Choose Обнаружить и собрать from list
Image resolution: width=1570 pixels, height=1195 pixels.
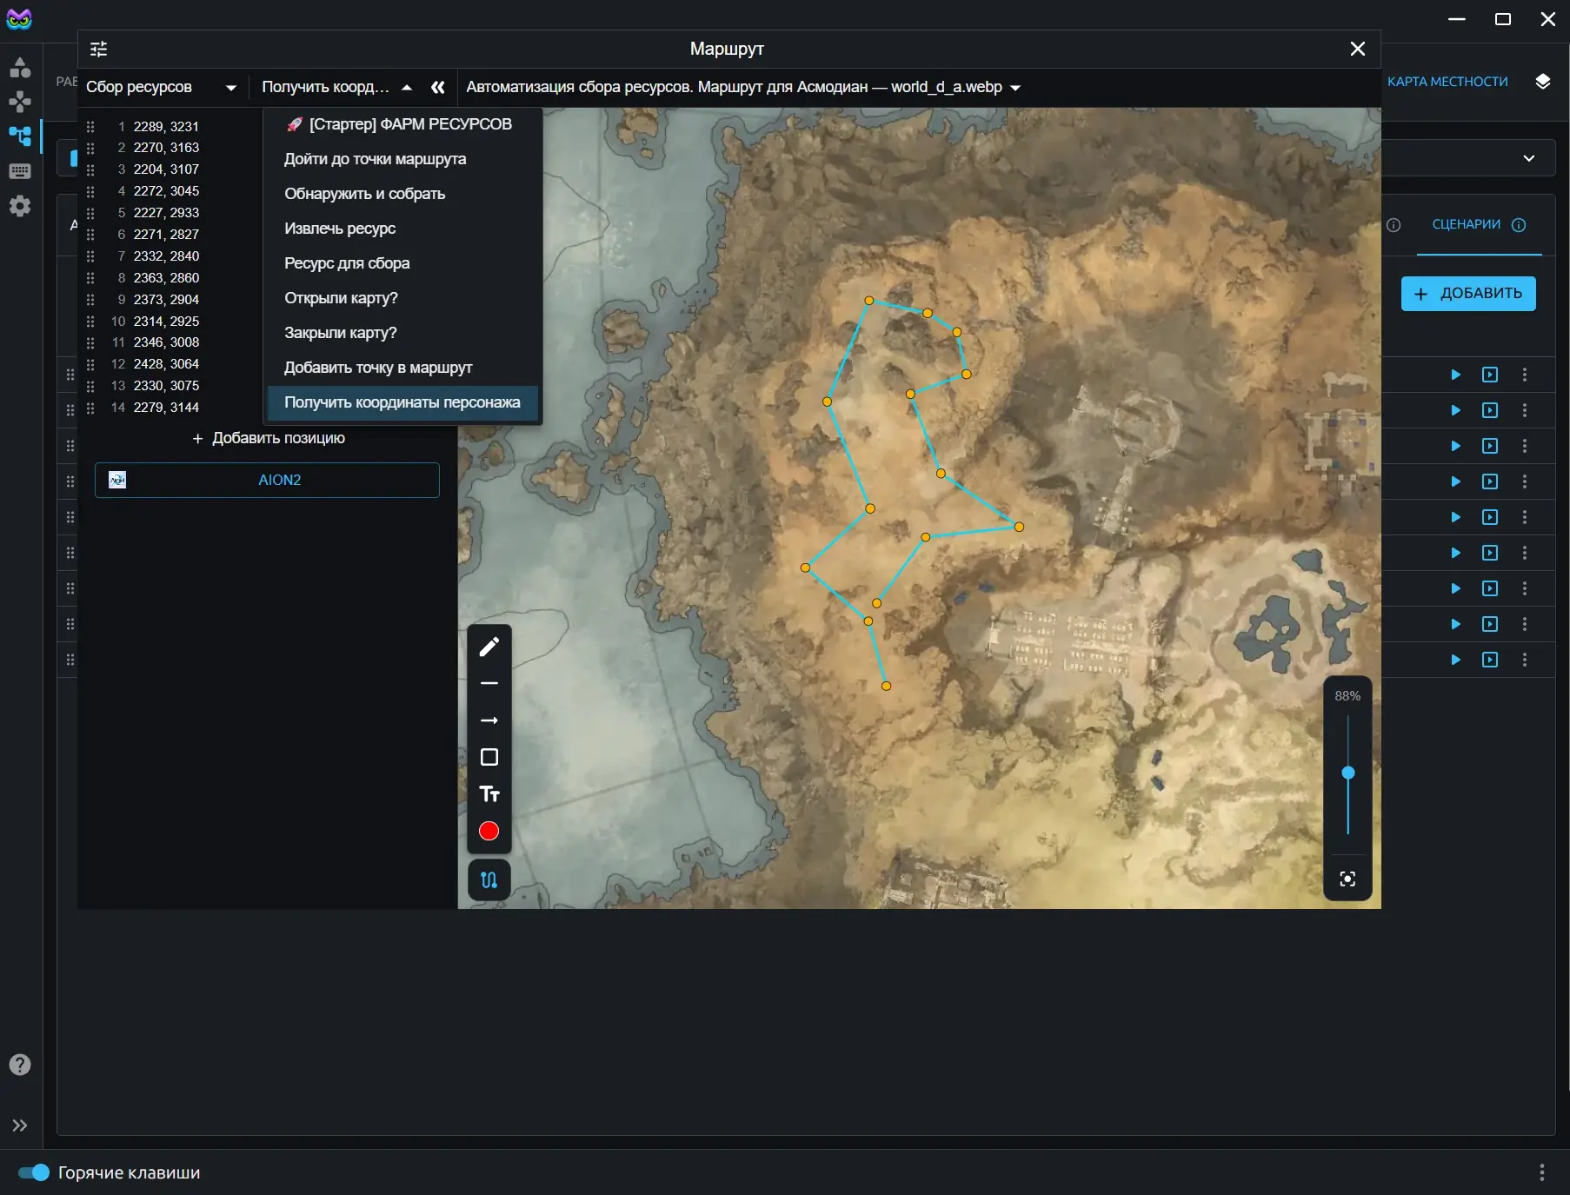403,194
